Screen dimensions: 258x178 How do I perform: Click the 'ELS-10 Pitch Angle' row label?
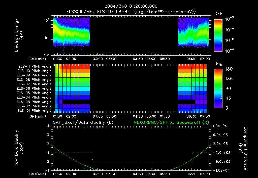coord(35,71)
